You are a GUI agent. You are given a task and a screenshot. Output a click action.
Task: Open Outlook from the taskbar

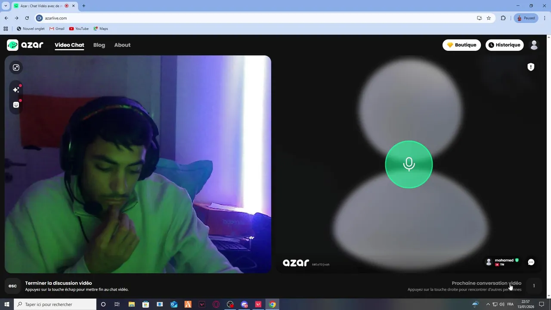[x=174, y=304]
